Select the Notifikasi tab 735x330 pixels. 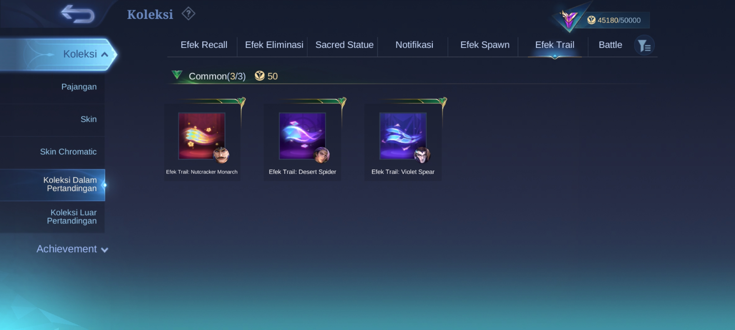[x=414, y=45]
